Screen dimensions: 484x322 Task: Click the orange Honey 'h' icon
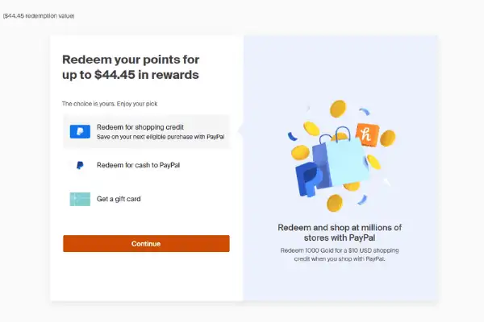pyautogui.click(x=367, y=134)
